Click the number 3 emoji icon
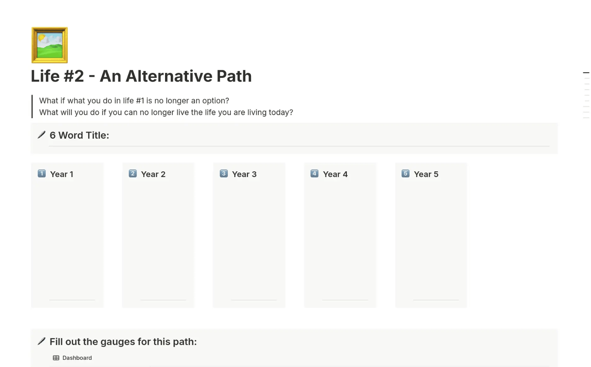Image resolution: width=591 pixels, height=367 pixels. [224, 174]
